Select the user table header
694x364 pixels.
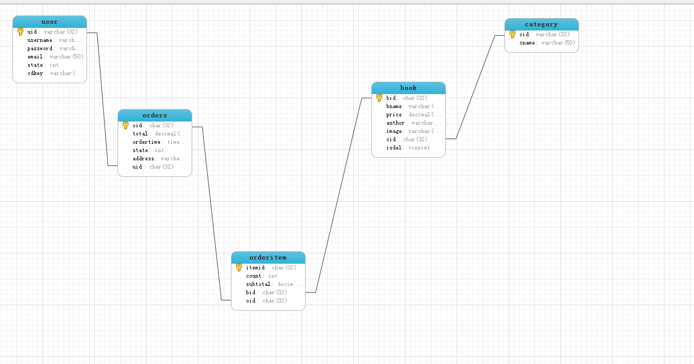(x=50, y=22)
